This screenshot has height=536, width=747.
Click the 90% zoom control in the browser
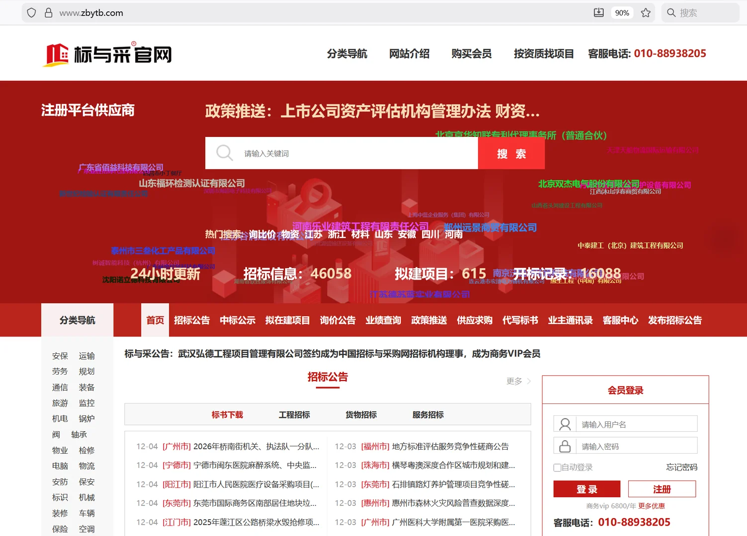point(622,12)
